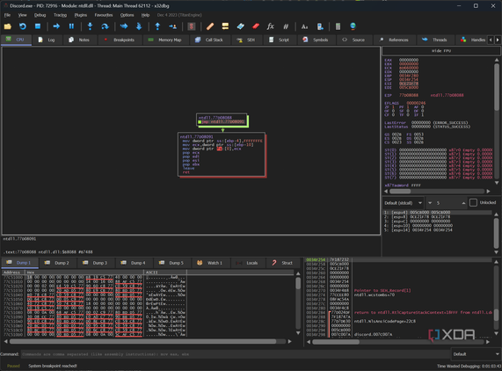Open Comments with the yellow note icon
The width and height of the screenshot is (502, 371).
point(225,26)
